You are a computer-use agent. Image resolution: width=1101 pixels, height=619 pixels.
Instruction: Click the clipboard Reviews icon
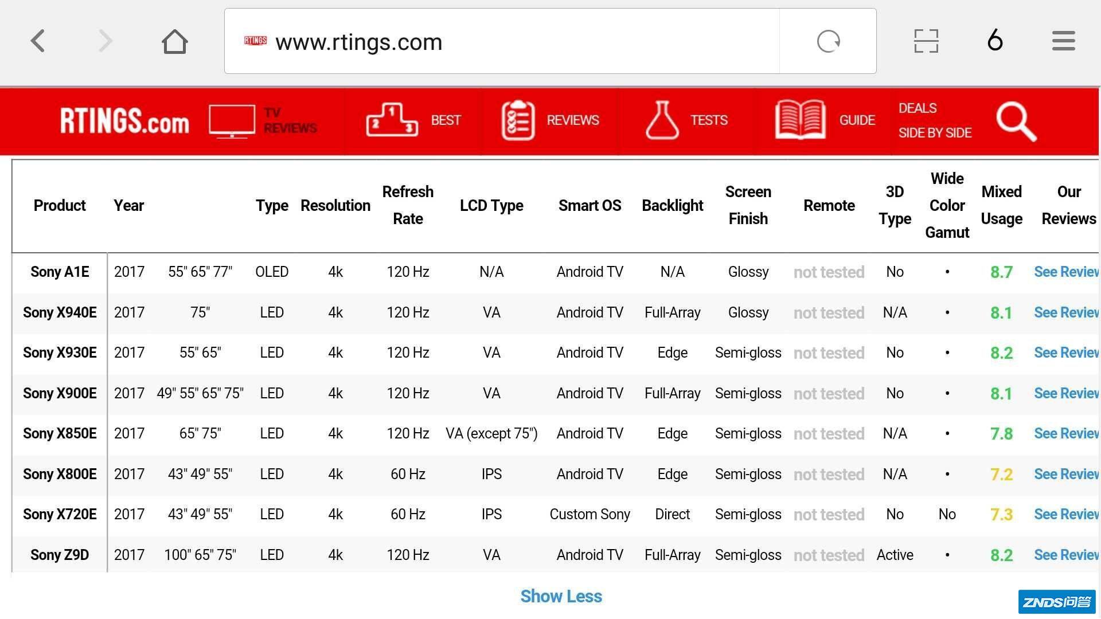[518, 120]
